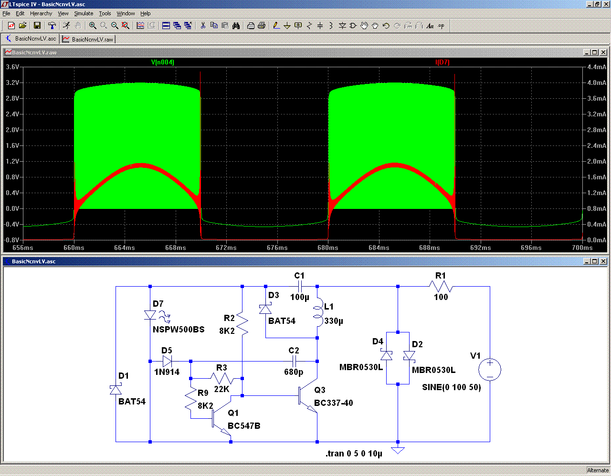Viewport: 611px width, 476px height.
Task: Place a Ground symbol from toolbar
Action: click(x=287, y=25)
